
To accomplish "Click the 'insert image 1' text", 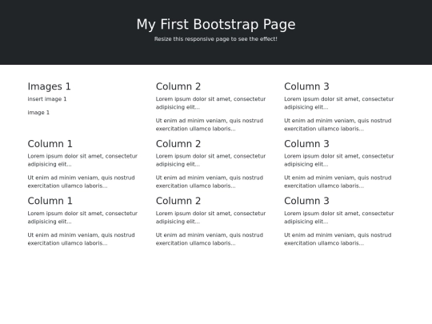I will 47,99.
